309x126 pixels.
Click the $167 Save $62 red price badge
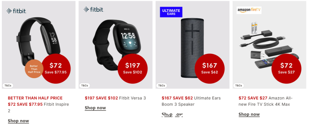tap(209, 68)
